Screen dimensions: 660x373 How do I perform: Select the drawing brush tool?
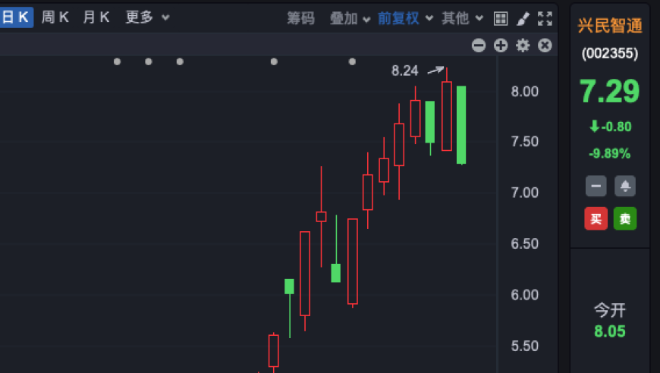tap(523, 18)
